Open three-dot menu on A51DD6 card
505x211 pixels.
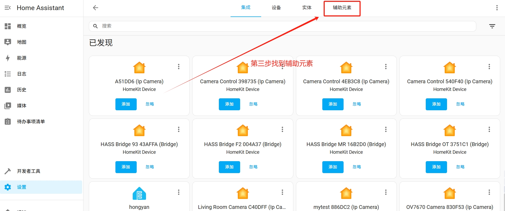179,67
